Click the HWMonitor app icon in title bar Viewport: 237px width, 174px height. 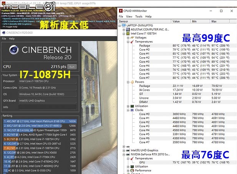coord(121,11)
